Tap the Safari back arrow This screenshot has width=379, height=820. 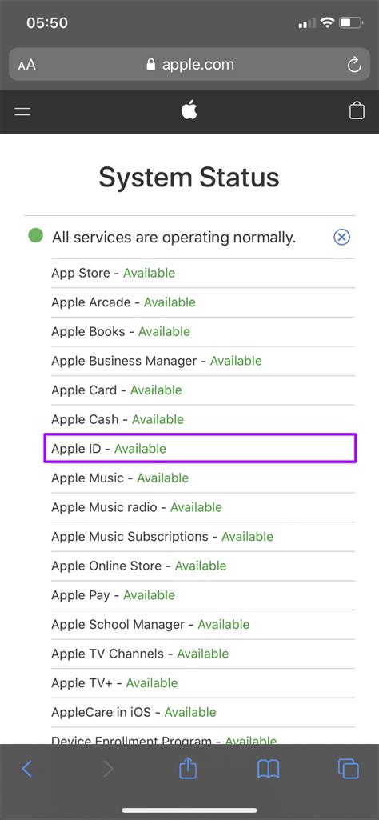point(27,768)
